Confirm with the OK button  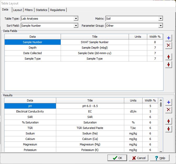point(117,158)
